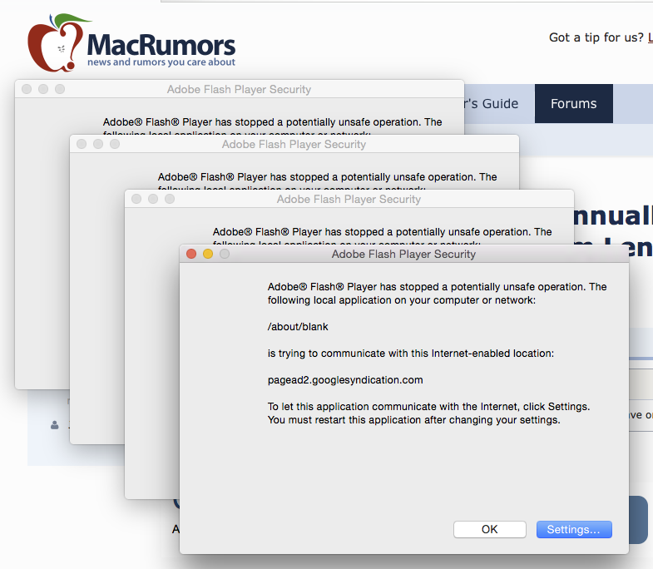Click the close button of the second dialog
This screenshot has width=653, height=569.
tap(82, 144)
